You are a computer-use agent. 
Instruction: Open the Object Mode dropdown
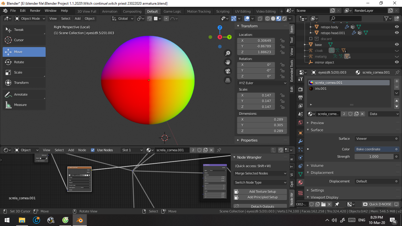click(x=29, y=19)
